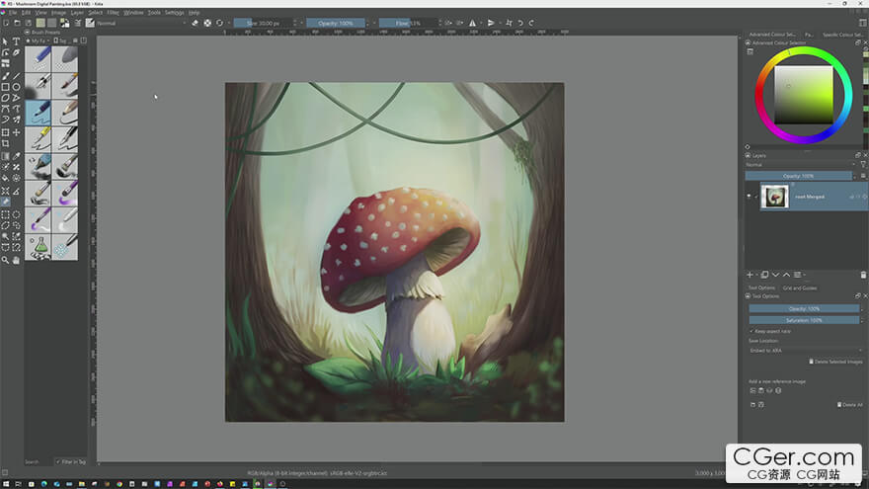Select the Bezier Curve tool
This screenshot has width=869, height=489.
click(x=6, y=110)
